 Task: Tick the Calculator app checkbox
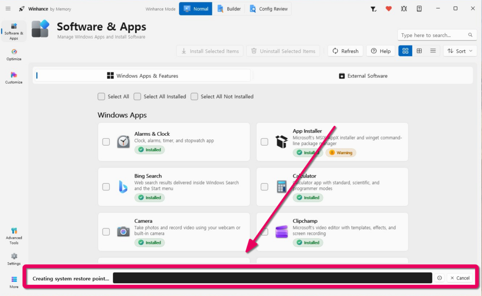265,187
